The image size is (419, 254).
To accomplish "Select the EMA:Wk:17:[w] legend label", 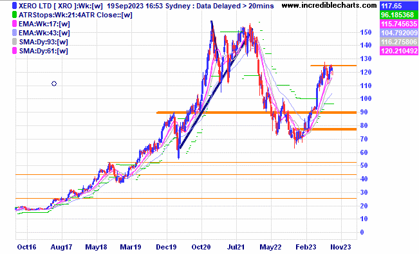I will pos(44,24).
